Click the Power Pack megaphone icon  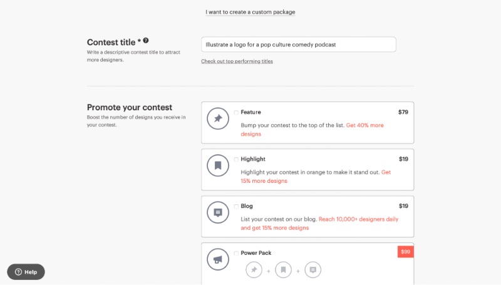(218, 259)
